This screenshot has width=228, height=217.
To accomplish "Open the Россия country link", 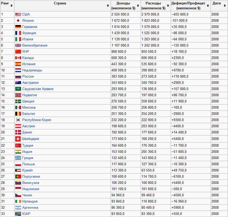I will click(28, 77).
